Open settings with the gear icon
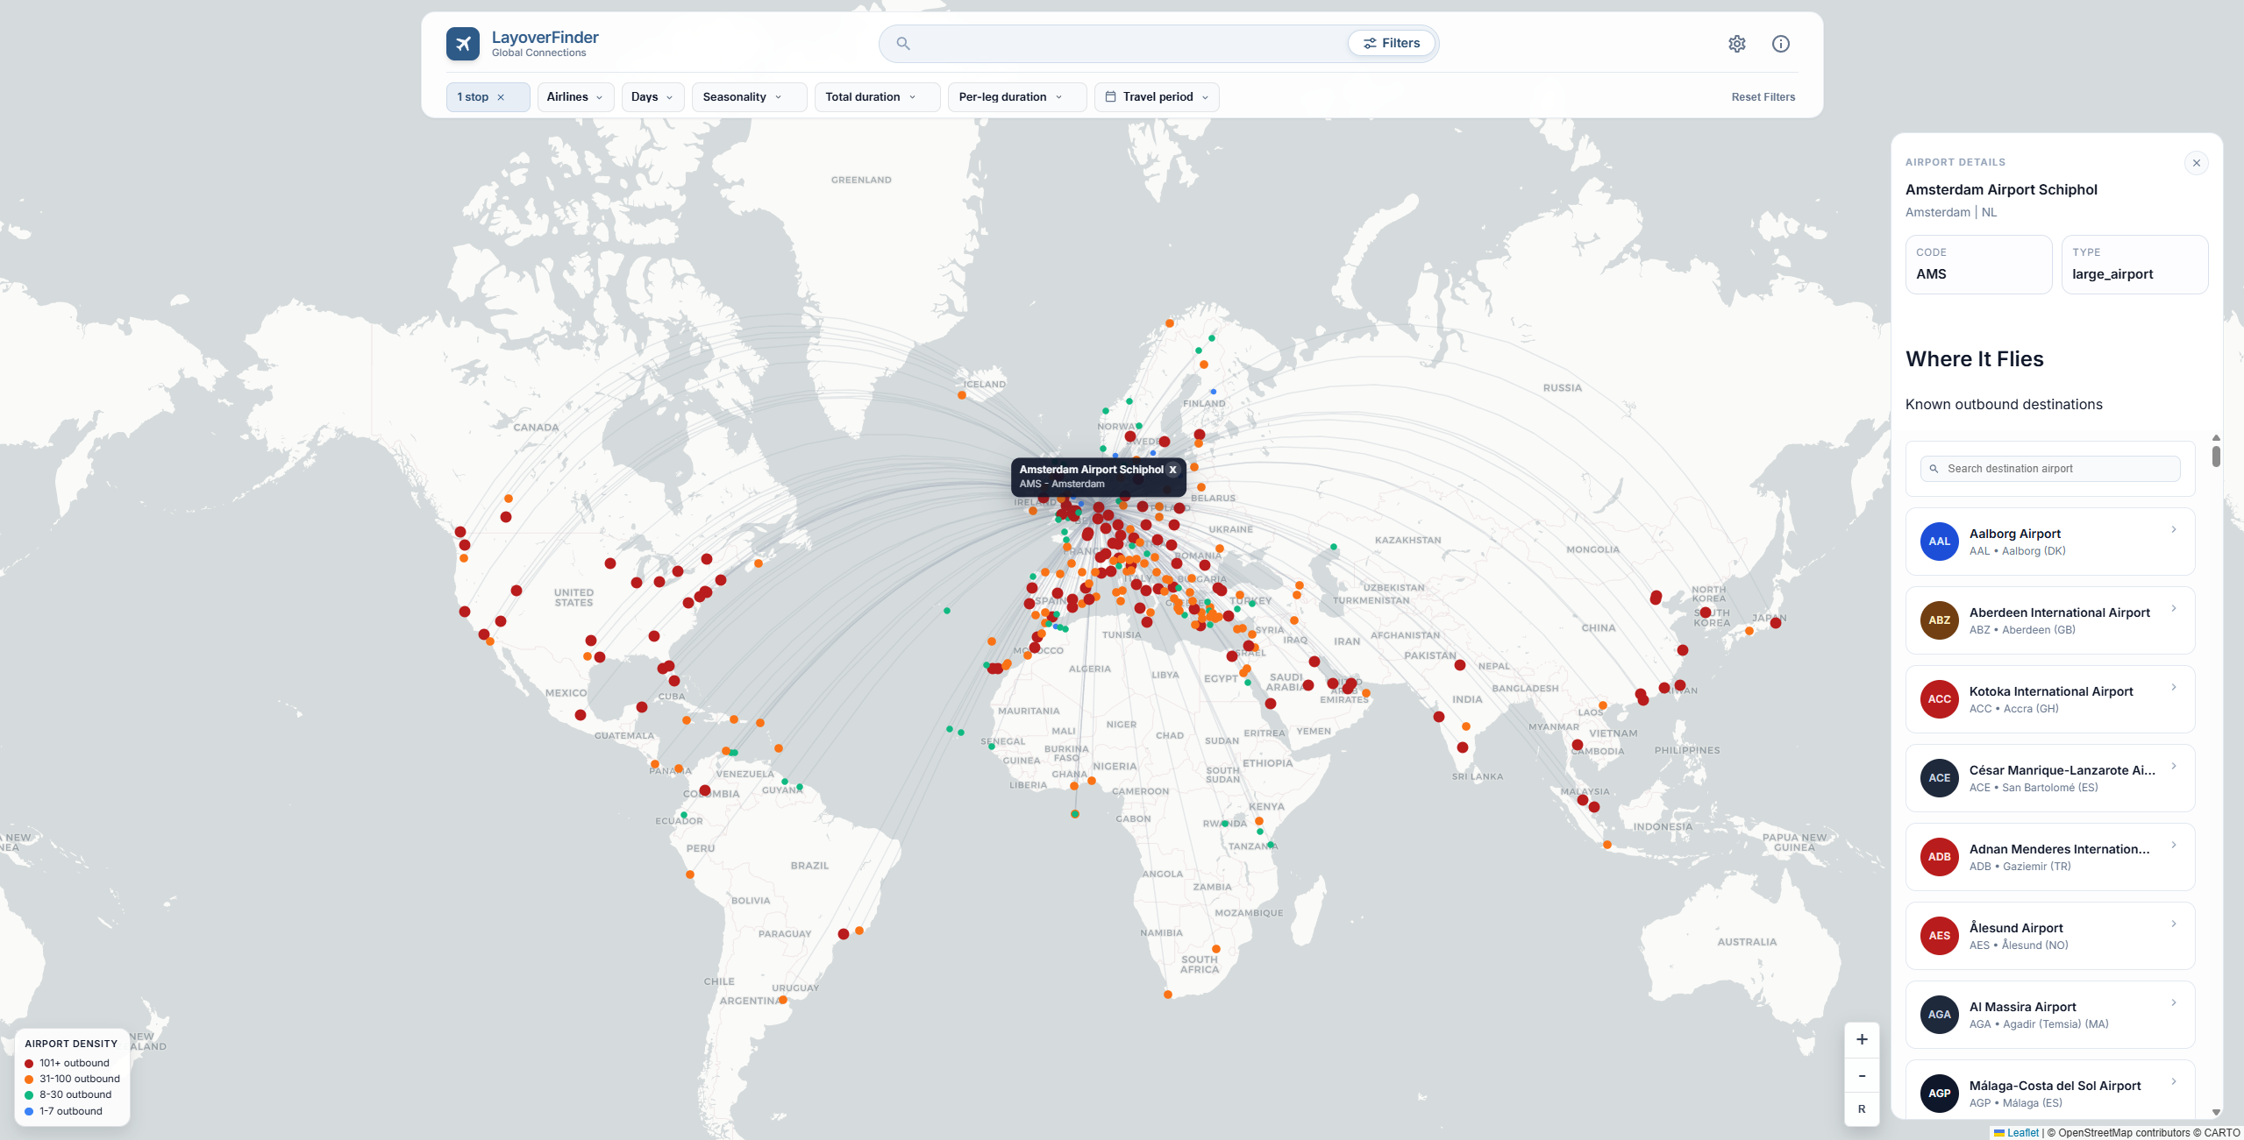Viewport: 2244px width, 1140px height. pyautogui.click(x=1737, y=43)
